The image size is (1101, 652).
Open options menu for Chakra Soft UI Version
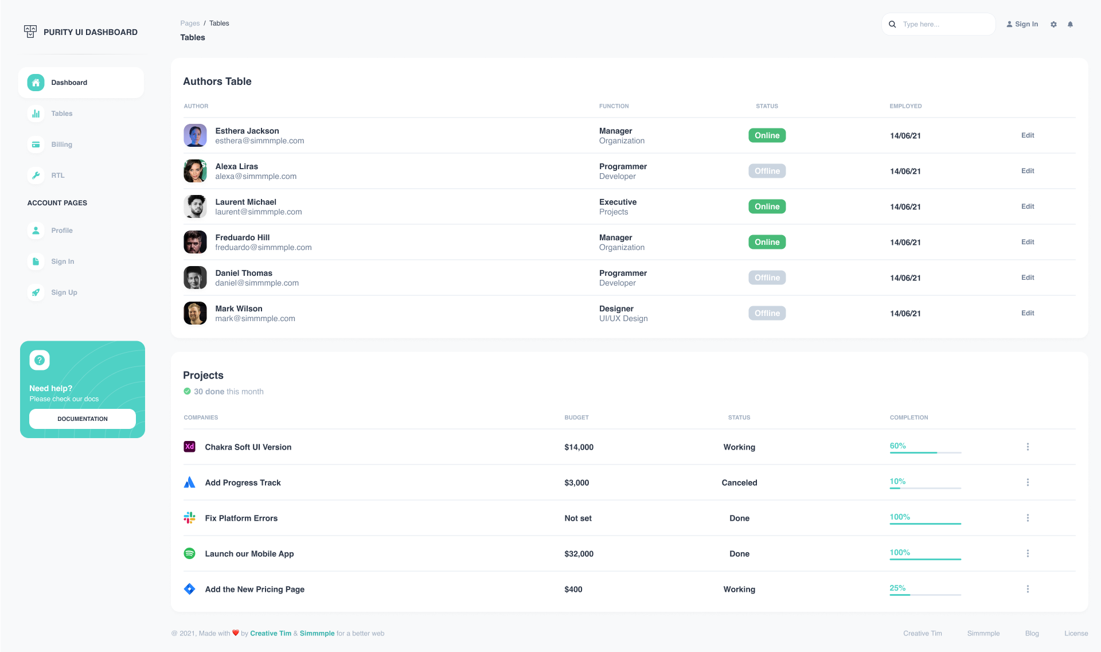tap(1028, 447)
